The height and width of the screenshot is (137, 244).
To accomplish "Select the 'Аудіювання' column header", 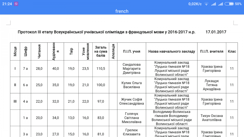I will point(56,51).
